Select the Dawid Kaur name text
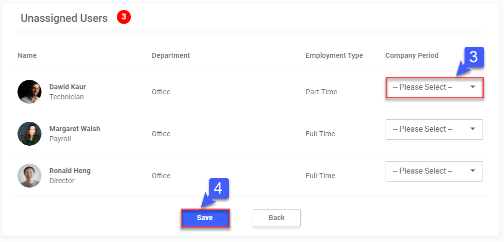504x242 pixels. [67, 87]
